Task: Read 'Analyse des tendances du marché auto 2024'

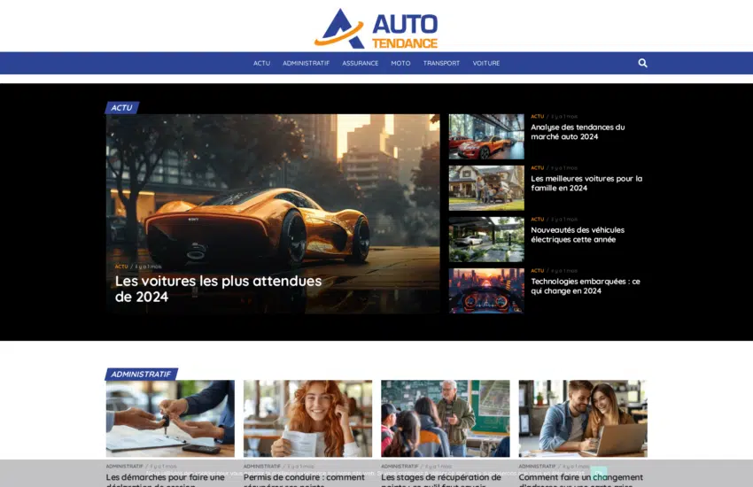Action: click(578, 132)
